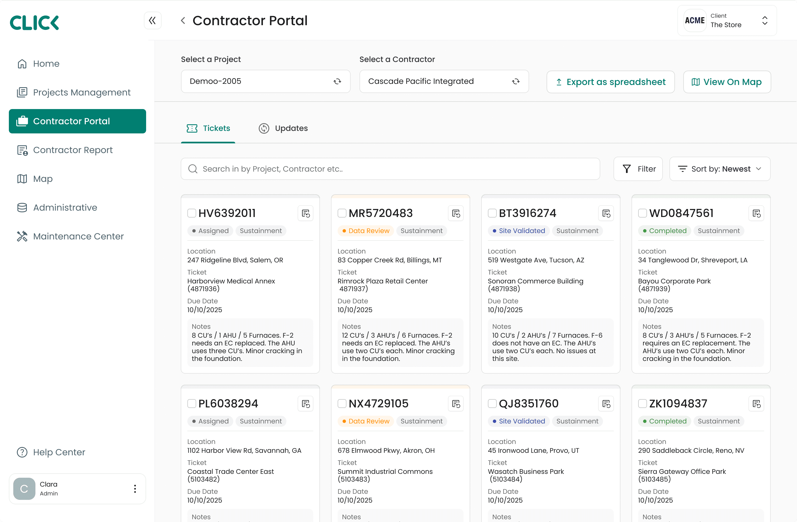Click the action icon on NX4729105 card
797x522 pixels.
click(x=456, y=404)
